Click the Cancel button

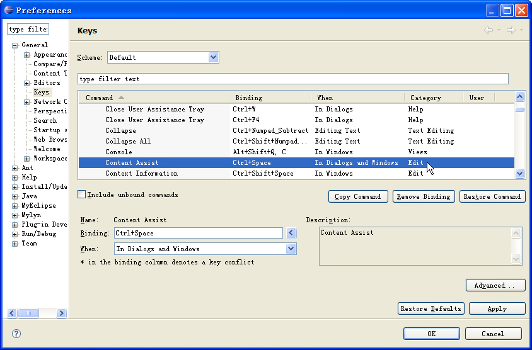[493, 334]
